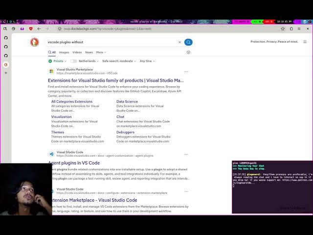This screenshot has height=235, width=313.
Task: Select the All results tab
Action: point(52,52)
